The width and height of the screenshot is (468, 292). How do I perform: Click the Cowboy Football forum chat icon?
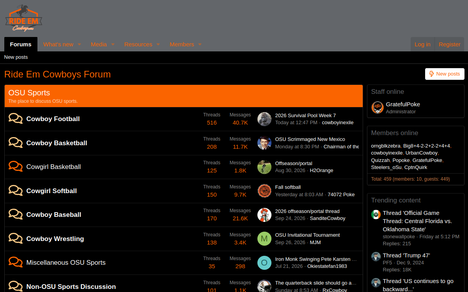pyautogui.click(x=16, y=119)
